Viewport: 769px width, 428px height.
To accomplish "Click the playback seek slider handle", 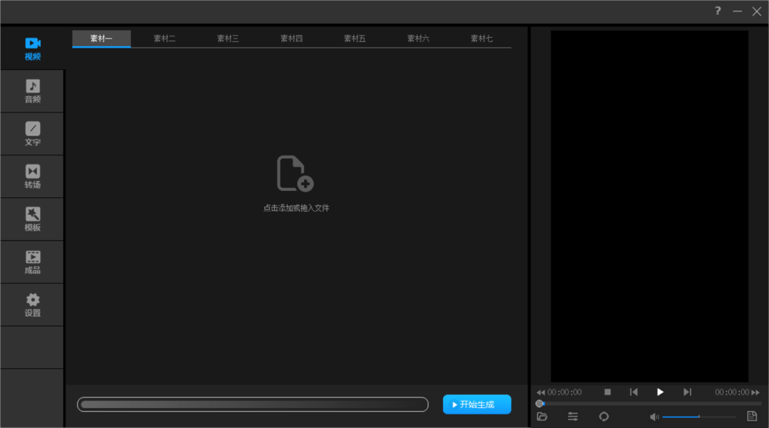I will pos(540,404).
